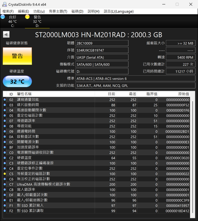This screenshot has height=221, width=198.
Task: Click the yellow 警告 health status button
Action: [17, 56]
